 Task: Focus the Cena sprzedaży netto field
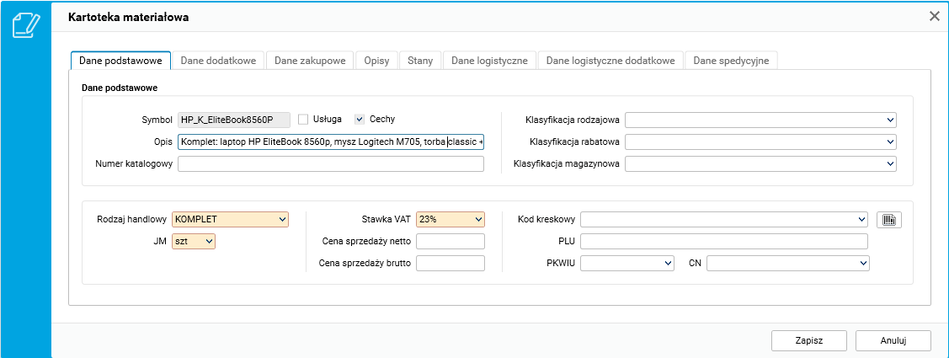click(x=451, y=242)
